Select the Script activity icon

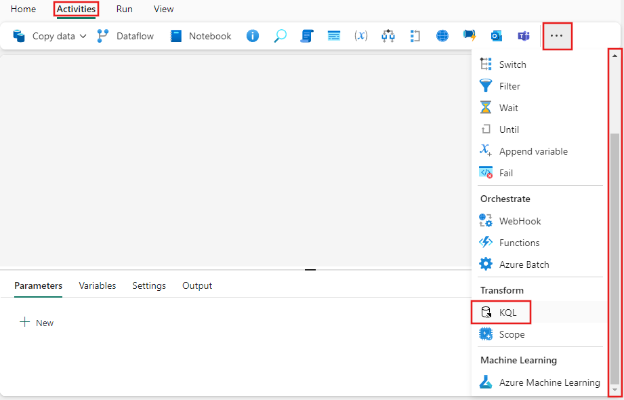coord(307,35)
